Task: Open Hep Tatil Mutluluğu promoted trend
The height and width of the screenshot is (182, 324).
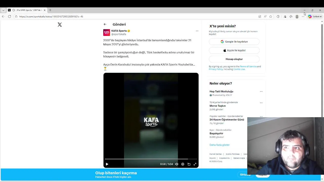Action: click(221, 92)
